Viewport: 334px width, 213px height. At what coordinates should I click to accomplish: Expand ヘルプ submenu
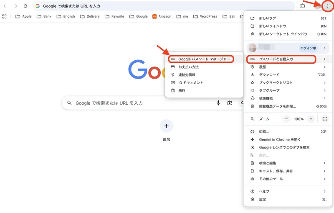click(x=288, y=192)
